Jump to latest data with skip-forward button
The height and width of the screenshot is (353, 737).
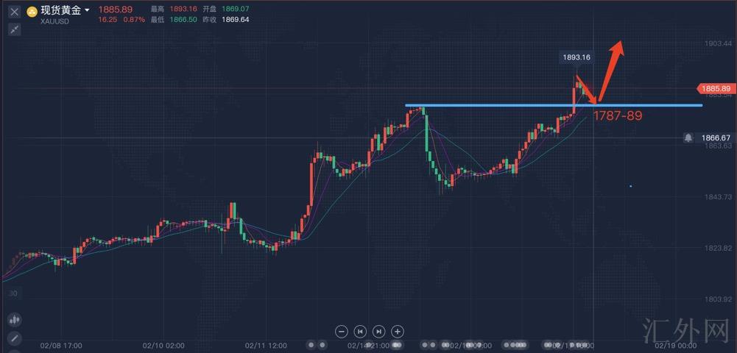click(378, 332)
